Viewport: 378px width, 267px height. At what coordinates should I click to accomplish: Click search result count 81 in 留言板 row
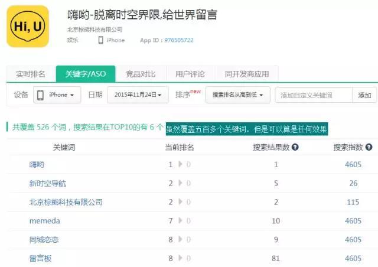(x=276, y=258)
